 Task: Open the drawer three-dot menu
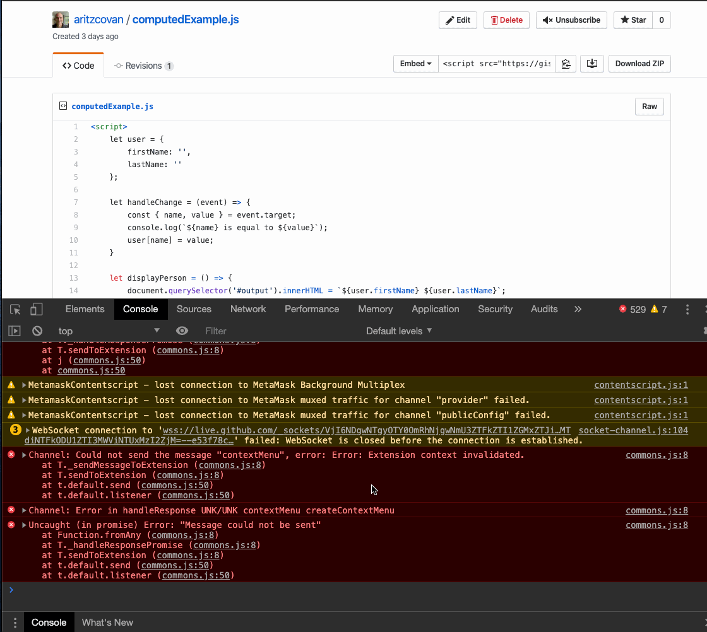15,623
